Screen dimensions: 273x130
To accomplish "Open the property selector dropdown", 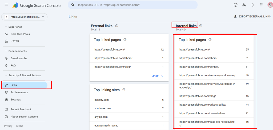I will [x=24, y=17].
